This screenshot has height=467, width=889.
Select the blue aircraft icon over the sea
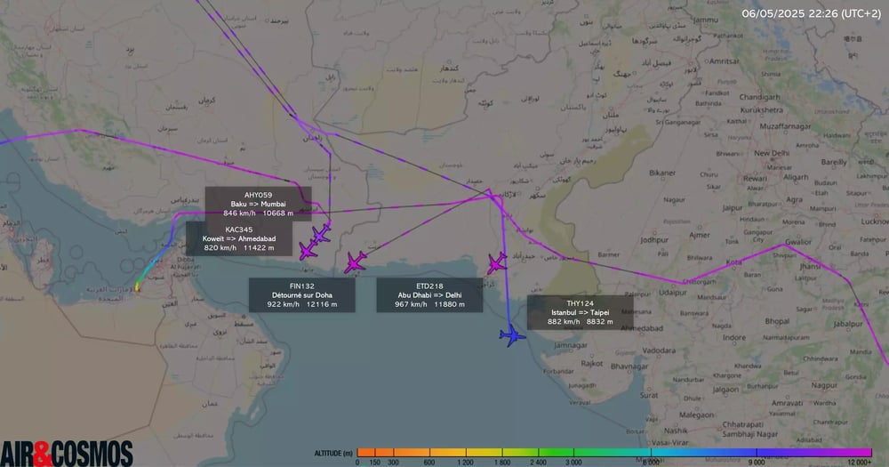[x=513, y=335]
